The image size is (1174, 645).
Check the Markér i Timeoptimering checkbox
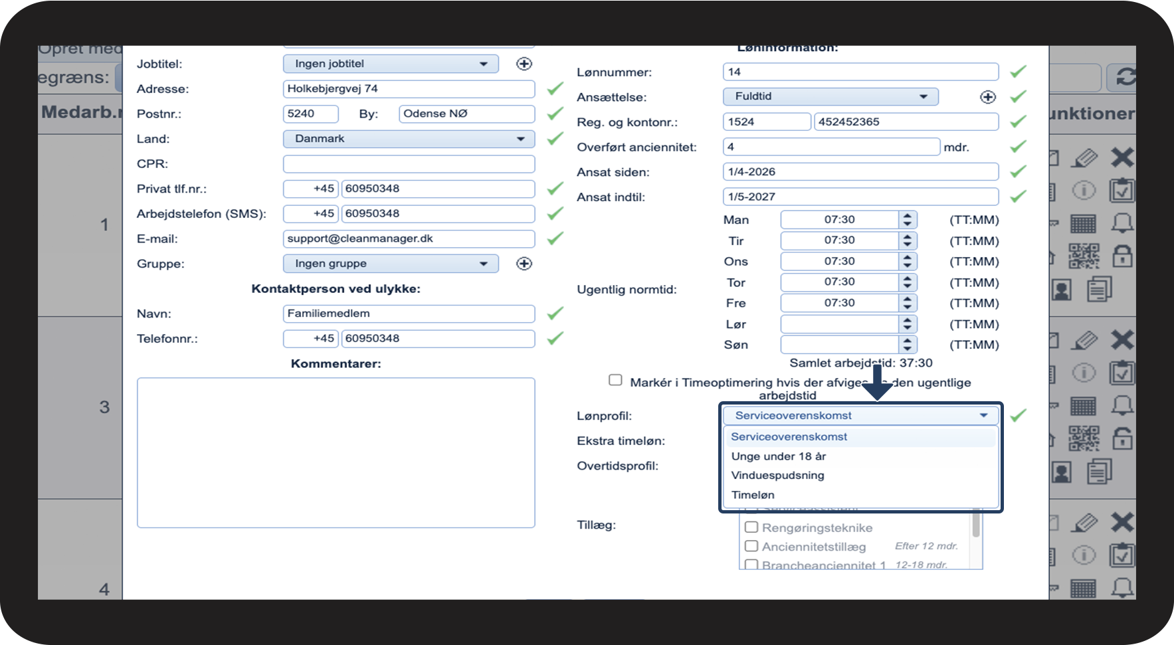click(615, 380)
